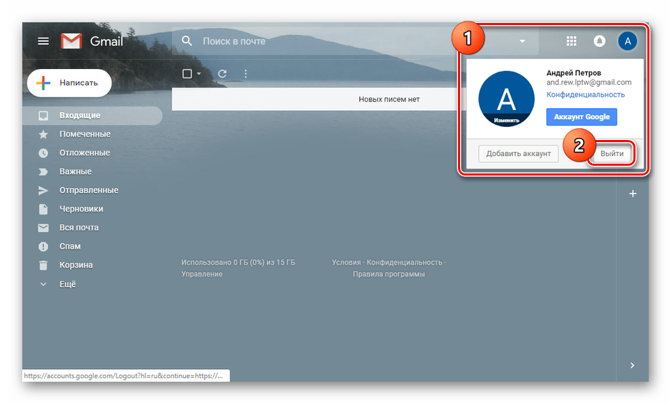Open search options dropdown arrow

click(522, 41)
